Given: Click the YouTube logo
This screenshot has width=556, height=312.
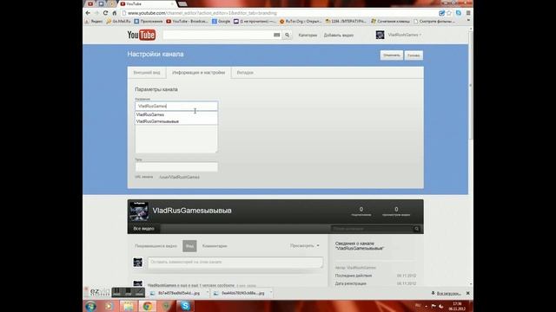Looking at the screenshot, I should 141,35.
